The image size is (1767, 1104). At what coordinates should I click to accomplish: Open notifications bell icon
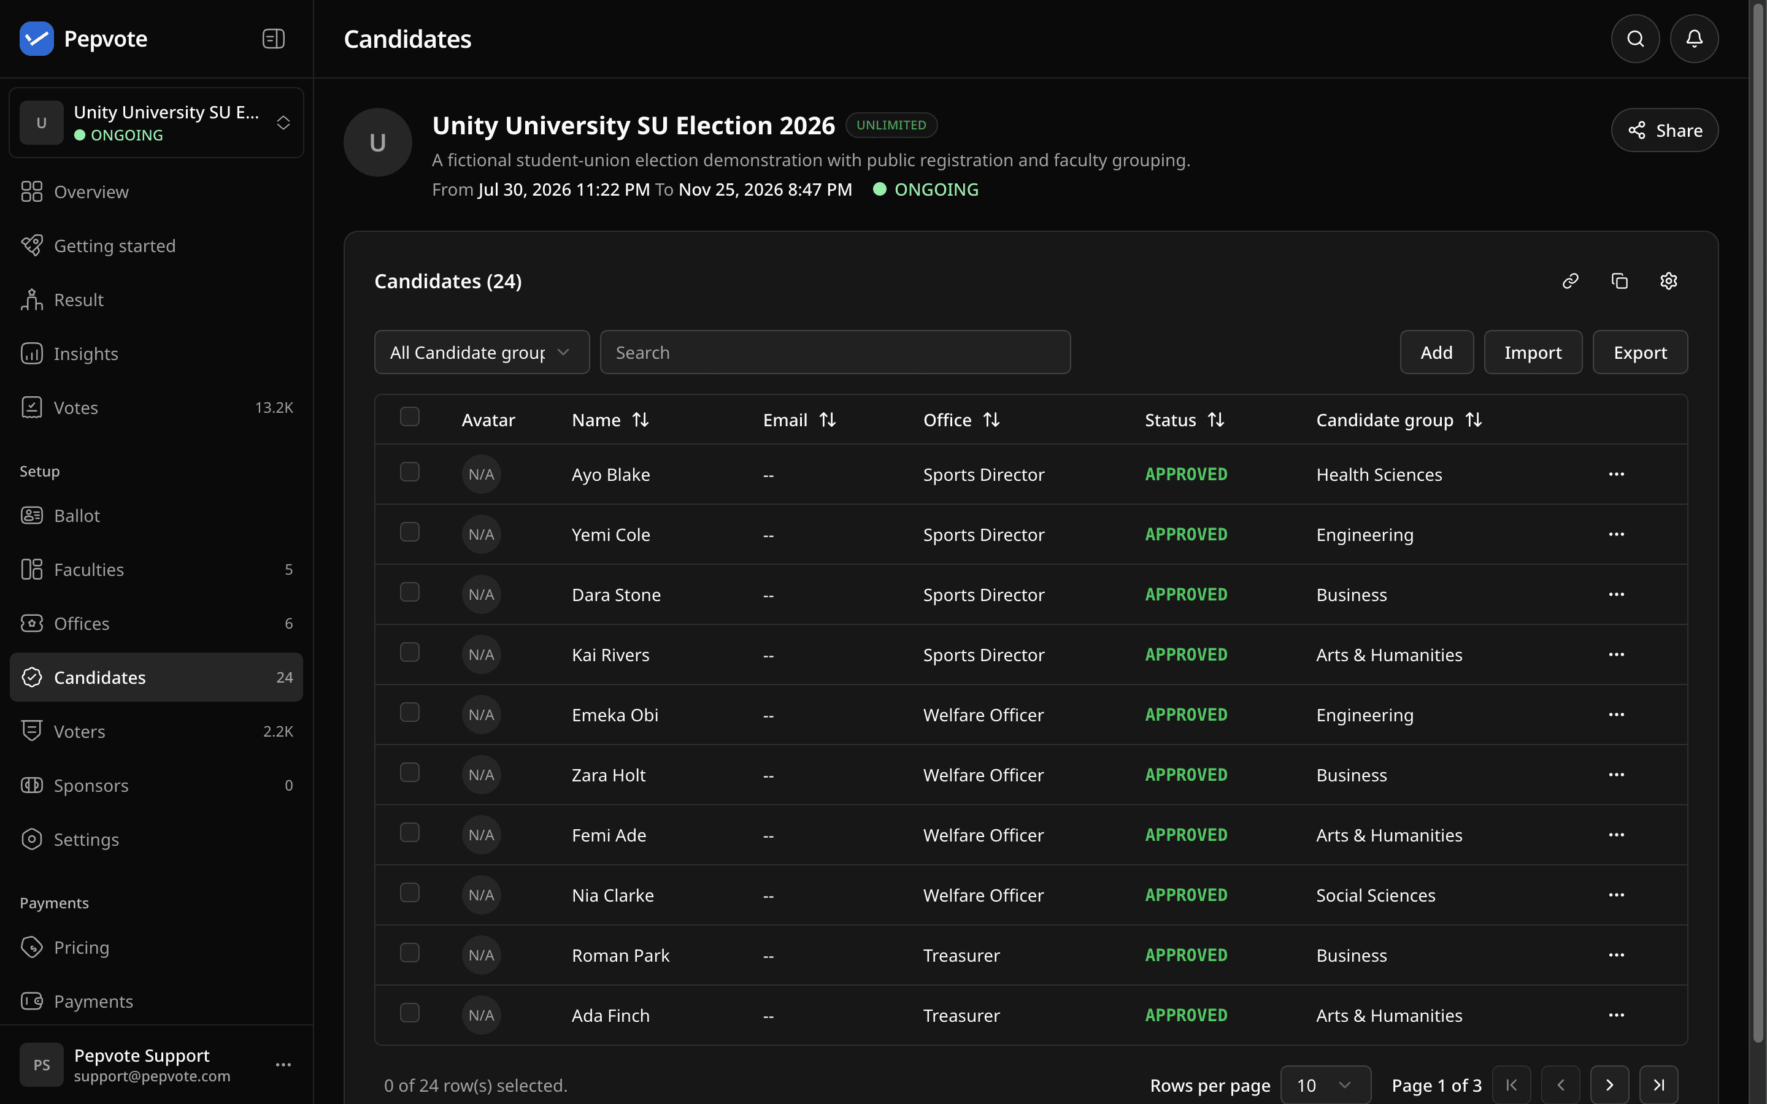[1694, 39]
